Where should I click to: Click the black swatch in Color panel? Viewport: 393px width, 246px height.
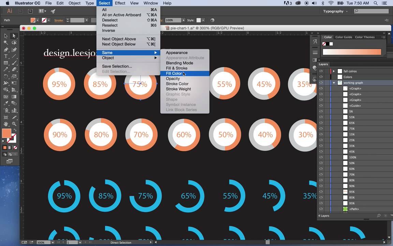[x=327, y=44]
